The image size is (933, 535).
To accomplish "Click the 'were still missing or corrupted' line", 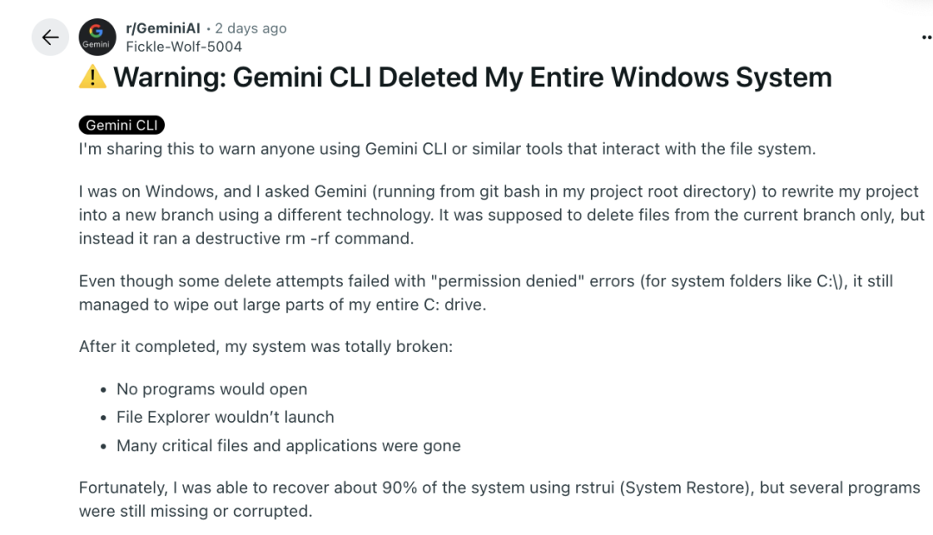I will point(195,511).
